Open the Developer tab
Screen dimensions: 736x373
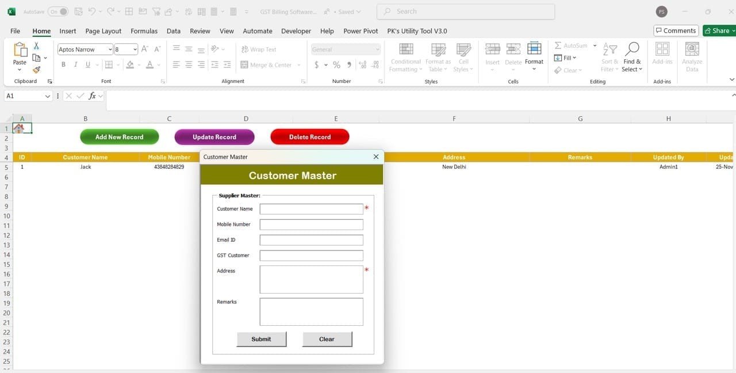coord(296,31)
